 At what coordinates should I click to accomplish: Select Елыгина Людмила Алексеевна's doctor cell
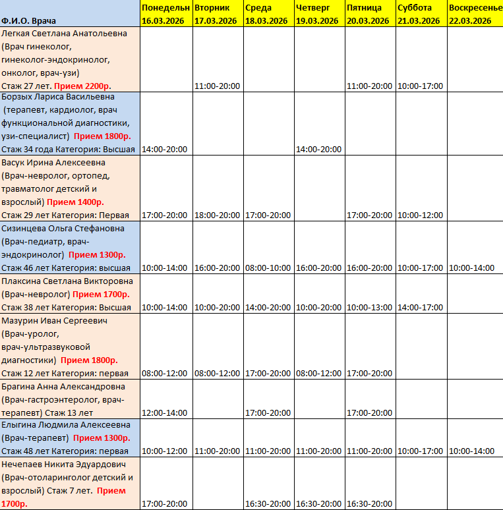[70, 438]
